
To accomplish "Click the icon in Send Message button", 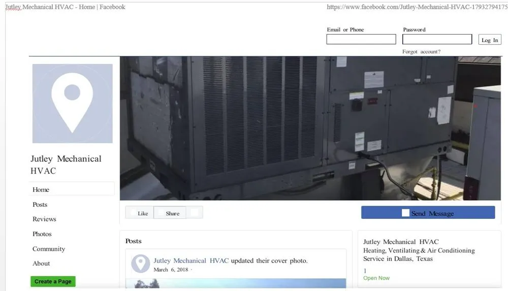I will 405,213.
